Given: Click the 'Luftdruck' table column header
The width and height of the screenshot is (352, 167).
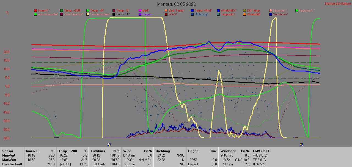Looking at the screenshot, I should [98, 151].
